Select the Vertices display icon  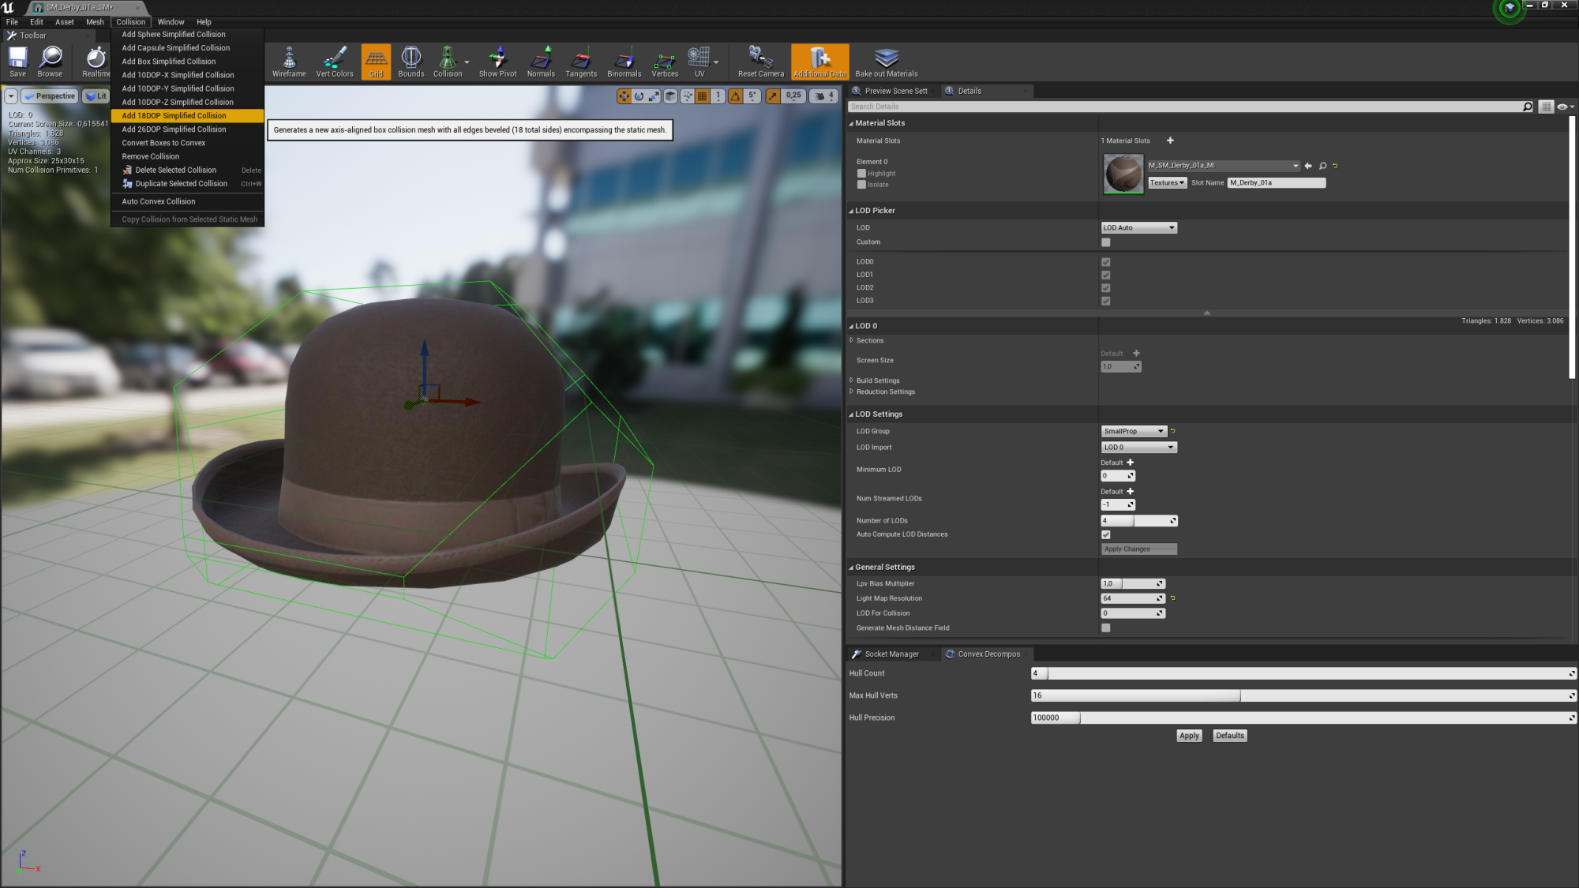pos(664,60)
